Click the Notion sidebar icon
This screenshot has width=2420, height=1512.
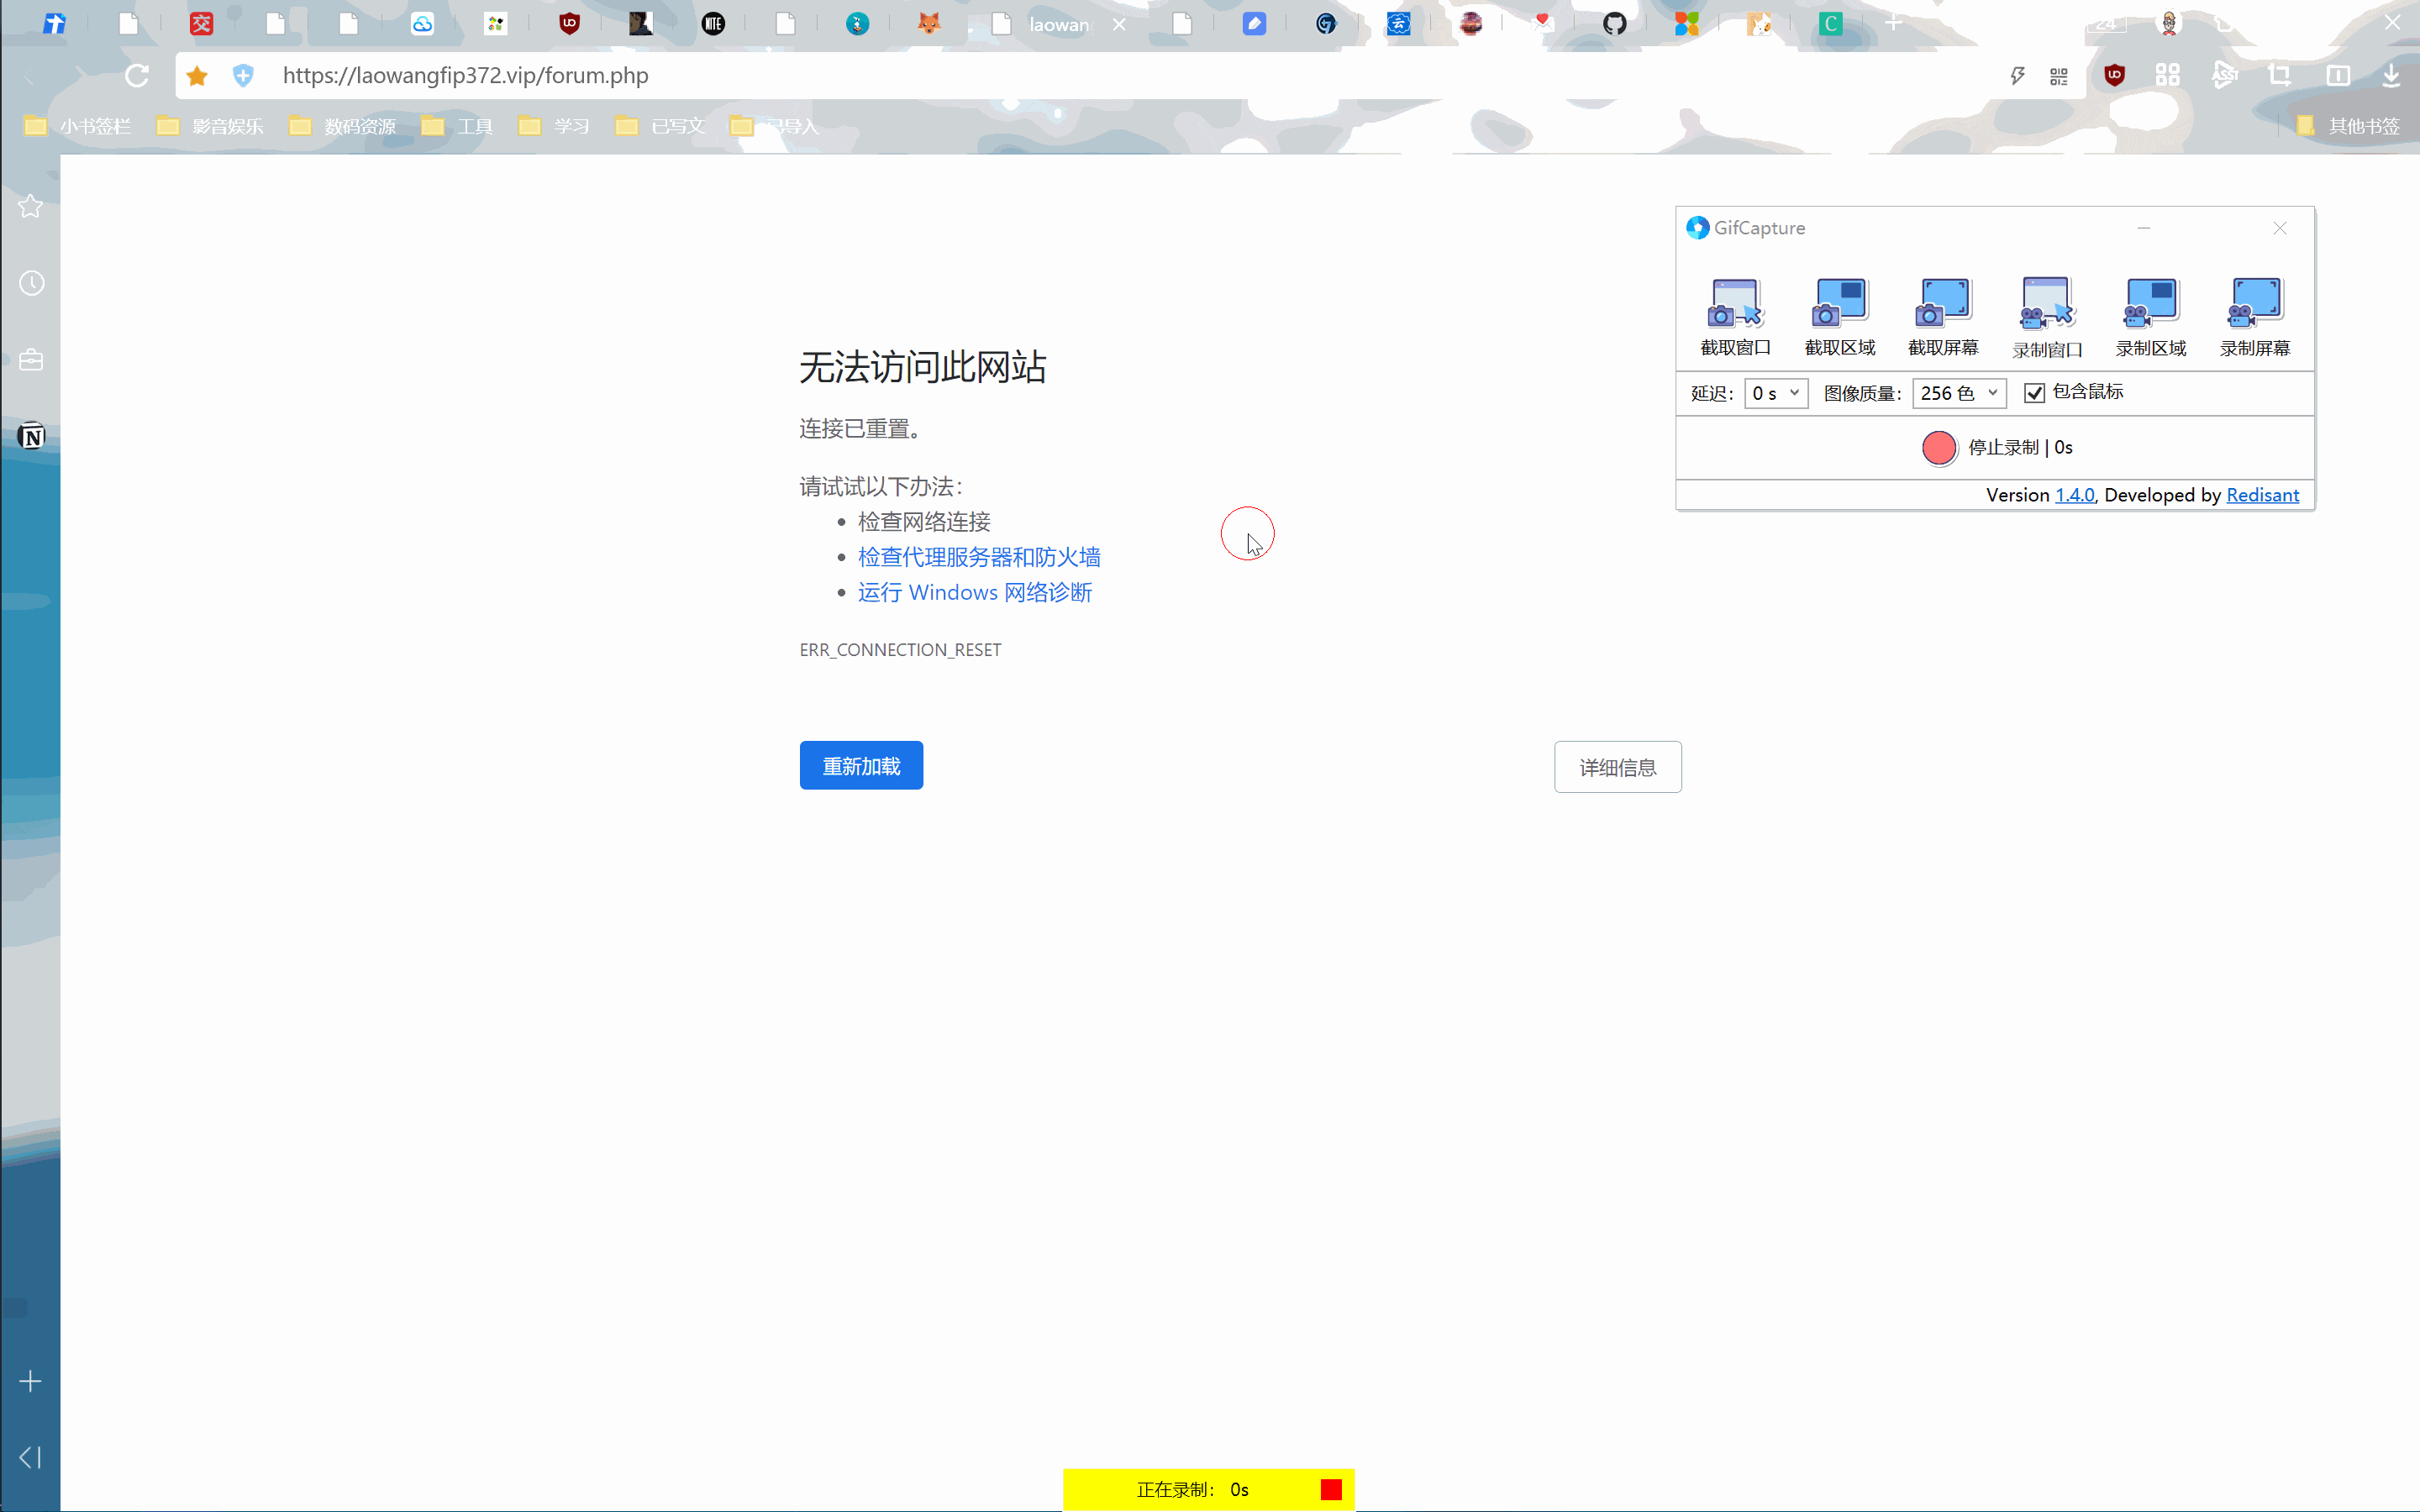point(31,437)
